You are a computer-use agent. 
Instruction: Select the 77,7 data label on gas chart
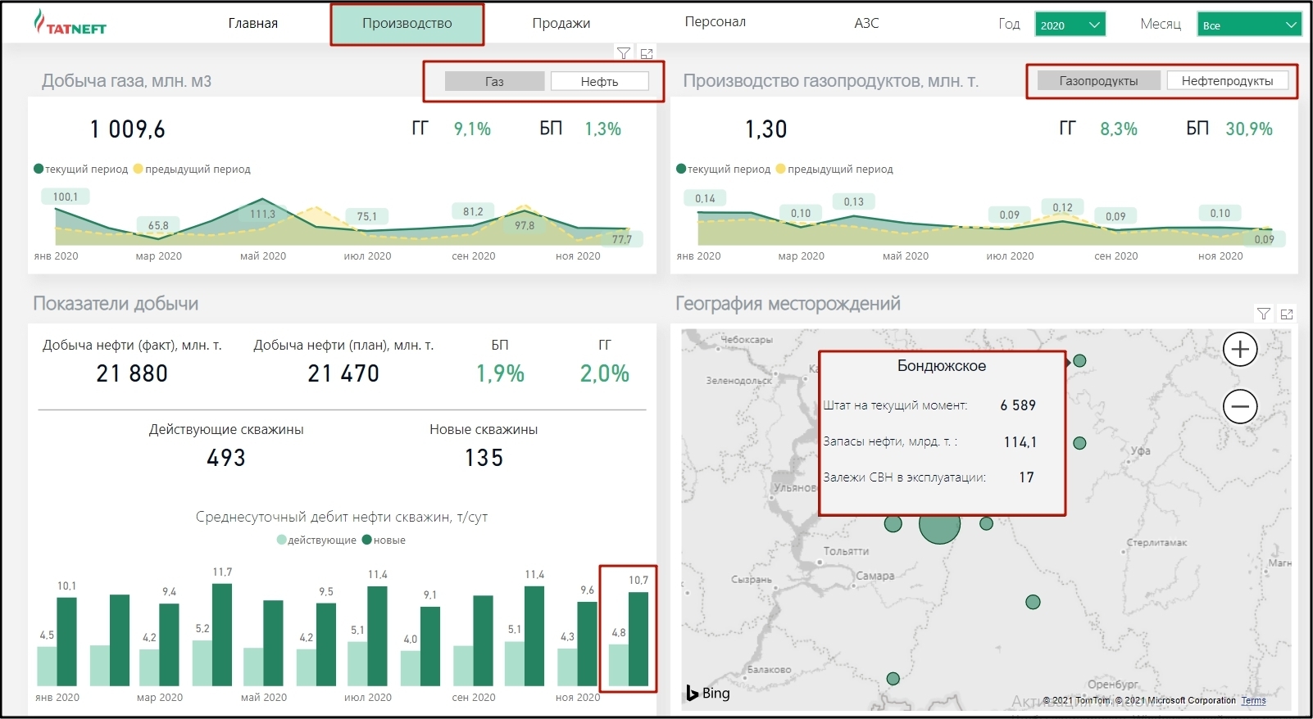622,239
